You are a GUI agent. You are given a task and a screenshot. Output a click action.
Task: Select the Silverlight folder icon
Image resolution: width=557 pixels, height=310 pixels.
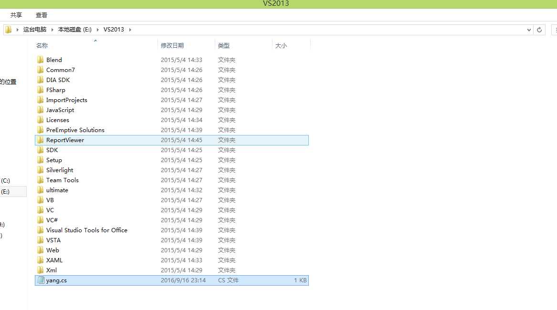pos(40,170)
